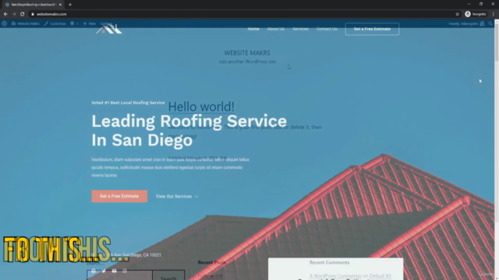
Task: Click the Twitter social icon
Action: (104, 271)
